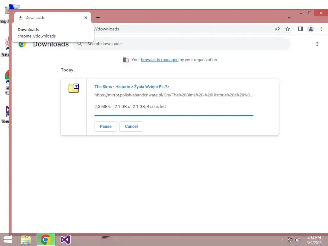This screenshot has width=328, height=246.
Task: Open the Windows Start button
Action: (x=8, y=240)
